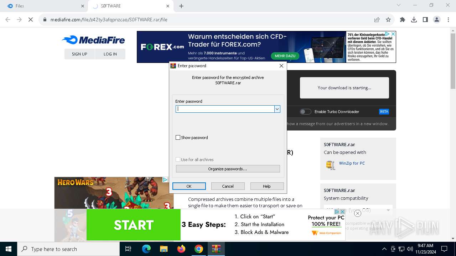Open Task View on taskbar

click(128, 249)
